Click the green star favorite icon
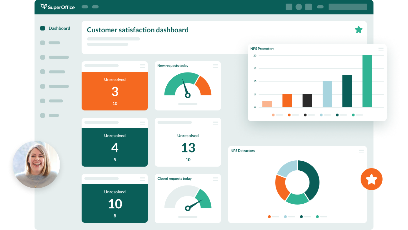This screenshot has height=230, width=408. [x=358, y=30]
